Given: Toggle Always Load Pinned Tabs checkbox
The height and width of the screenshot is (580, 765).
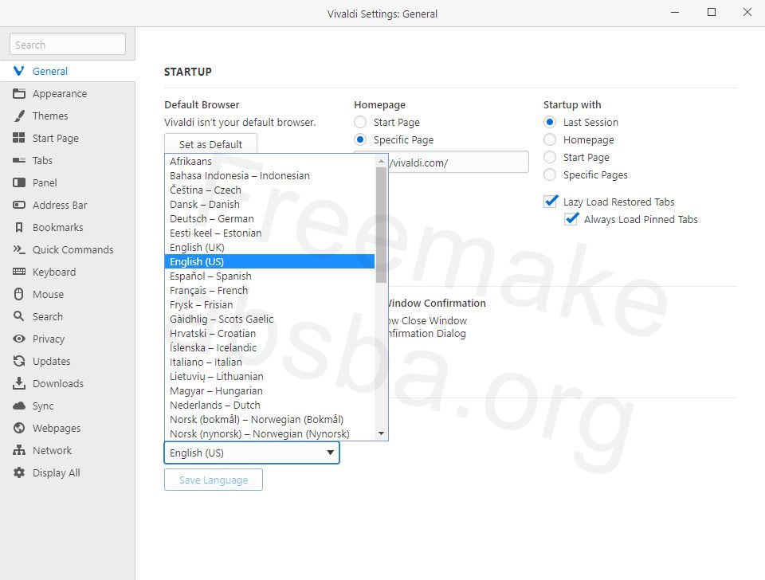Looking at the screenshot, I should click(x=571, y=219).
